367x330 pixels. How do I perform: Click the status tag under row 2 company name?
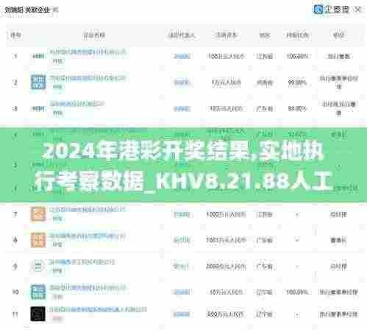57,87
